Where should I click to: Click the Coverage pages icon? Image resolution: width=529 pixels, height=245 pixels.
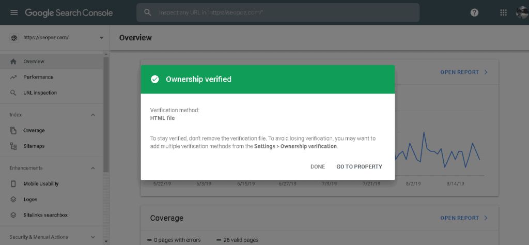coord(13,131)
